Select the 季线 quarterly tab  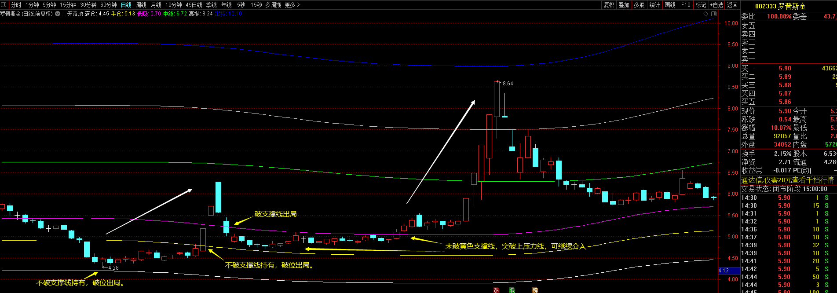212,5
